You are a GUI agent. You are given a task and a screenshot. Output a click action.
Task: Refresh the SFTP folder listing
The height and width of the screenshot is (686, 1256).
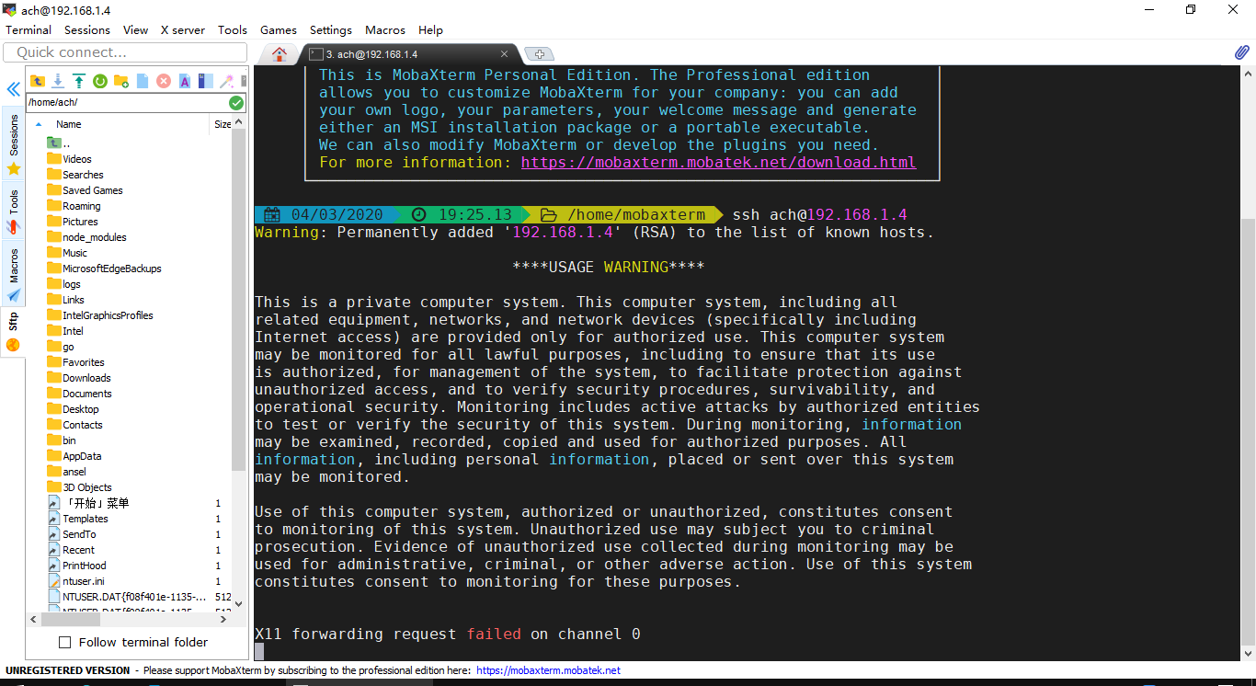click(x=100, y=81)
